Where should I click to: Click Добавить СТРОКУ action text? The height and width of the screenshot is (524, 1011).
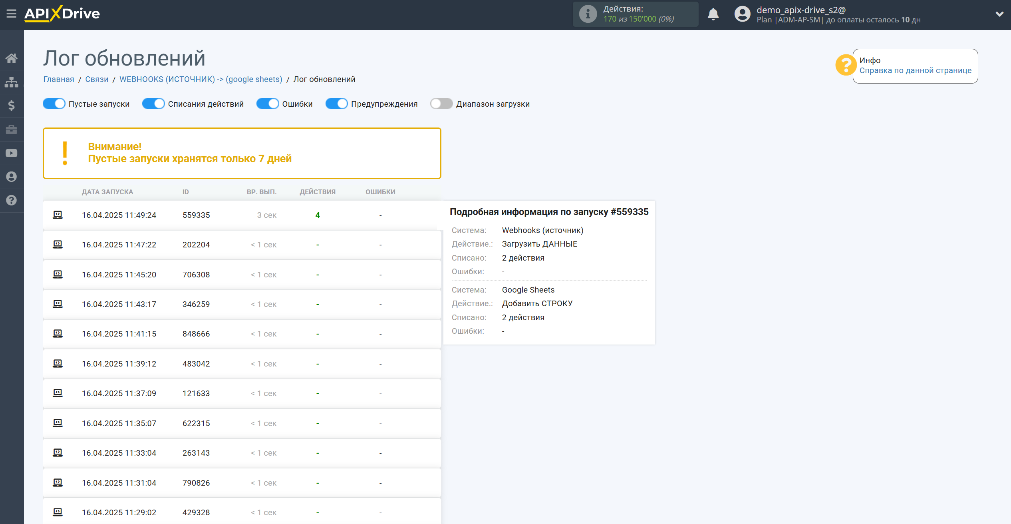pyautogui.click(x=537, y=303)
